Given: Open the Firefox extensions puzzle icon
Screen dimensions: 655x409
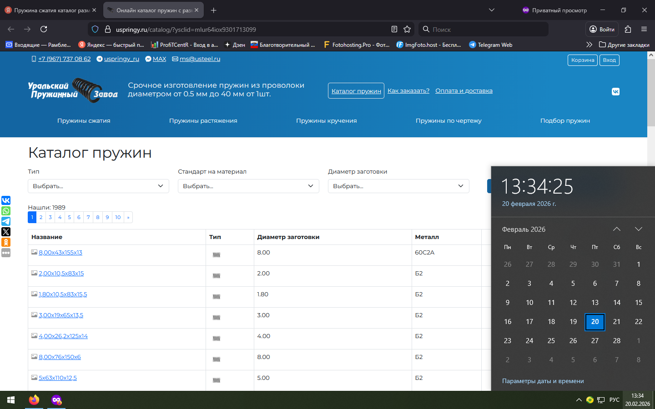Looking at the screenshot, I should pyautogui.click(x=628, y=29).
